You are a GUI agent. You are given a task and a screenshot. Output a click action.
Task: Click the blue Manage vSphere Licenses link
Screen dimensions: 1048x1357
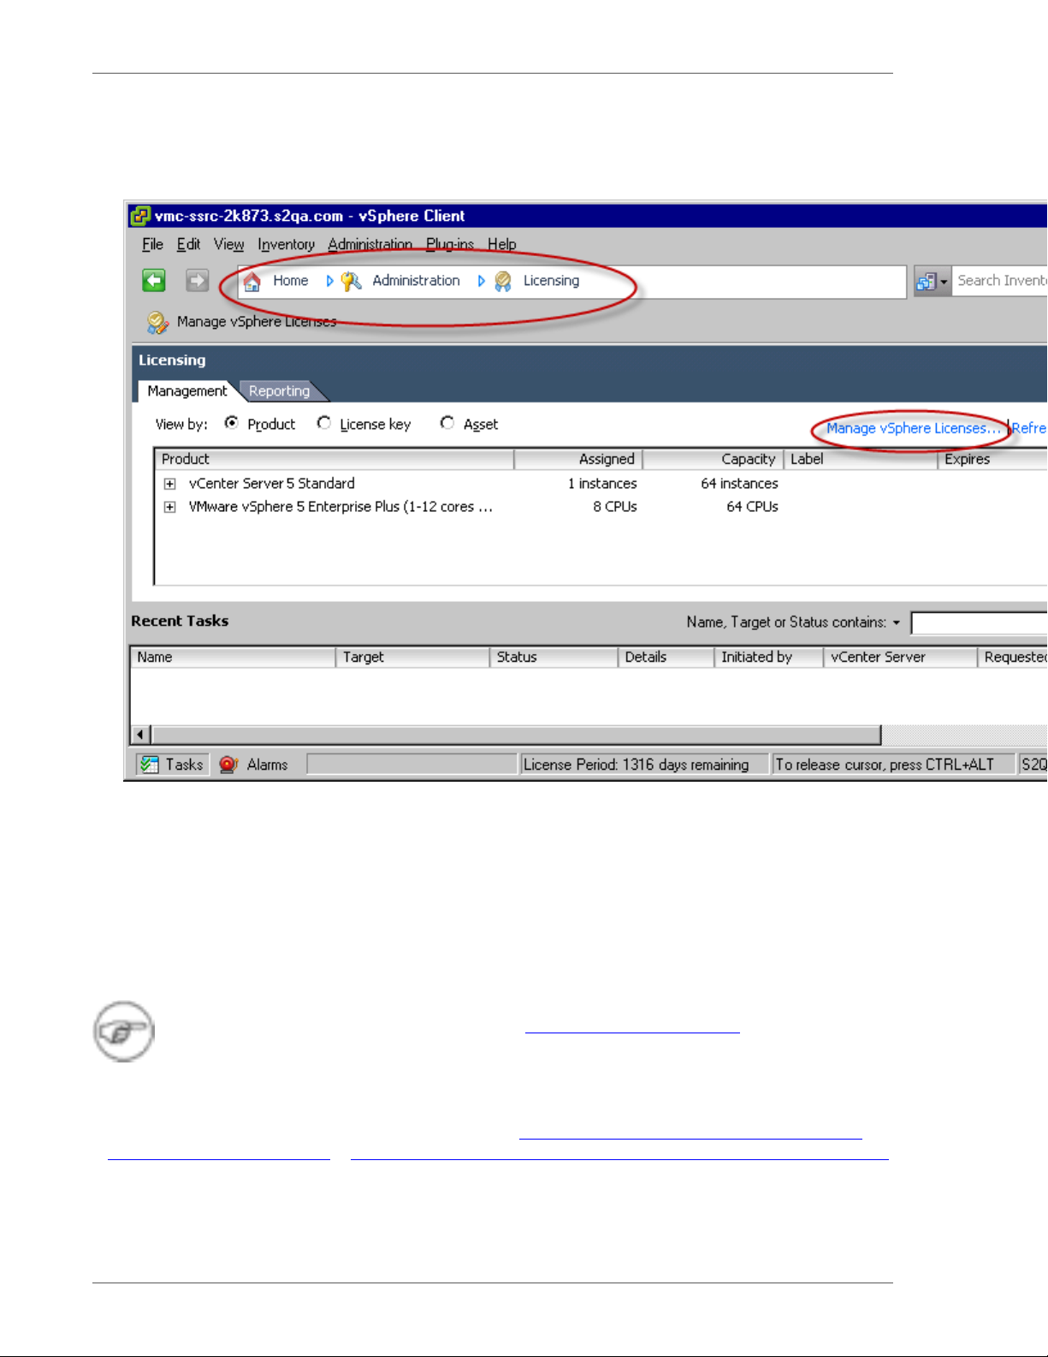(x=913, y=428)
